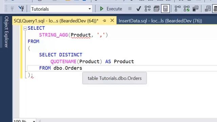Click the editor horizontal scrollbar left arrow

(x=40, y=121)
